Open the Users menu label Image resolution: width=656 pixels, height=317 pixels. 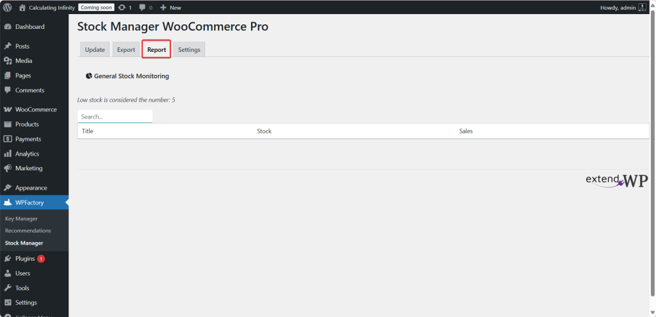tap(22, 273)
